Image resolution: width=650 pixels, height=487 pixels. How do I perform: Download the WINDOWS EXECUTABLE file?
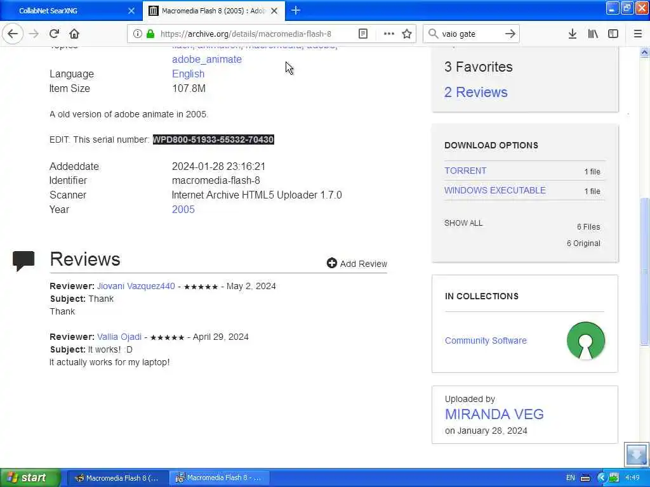point(495,190)
